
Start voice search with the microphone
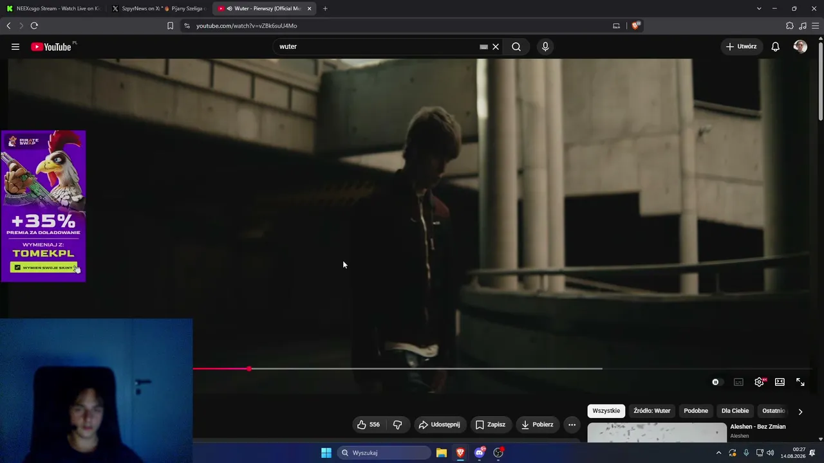(x=545, y=46)
